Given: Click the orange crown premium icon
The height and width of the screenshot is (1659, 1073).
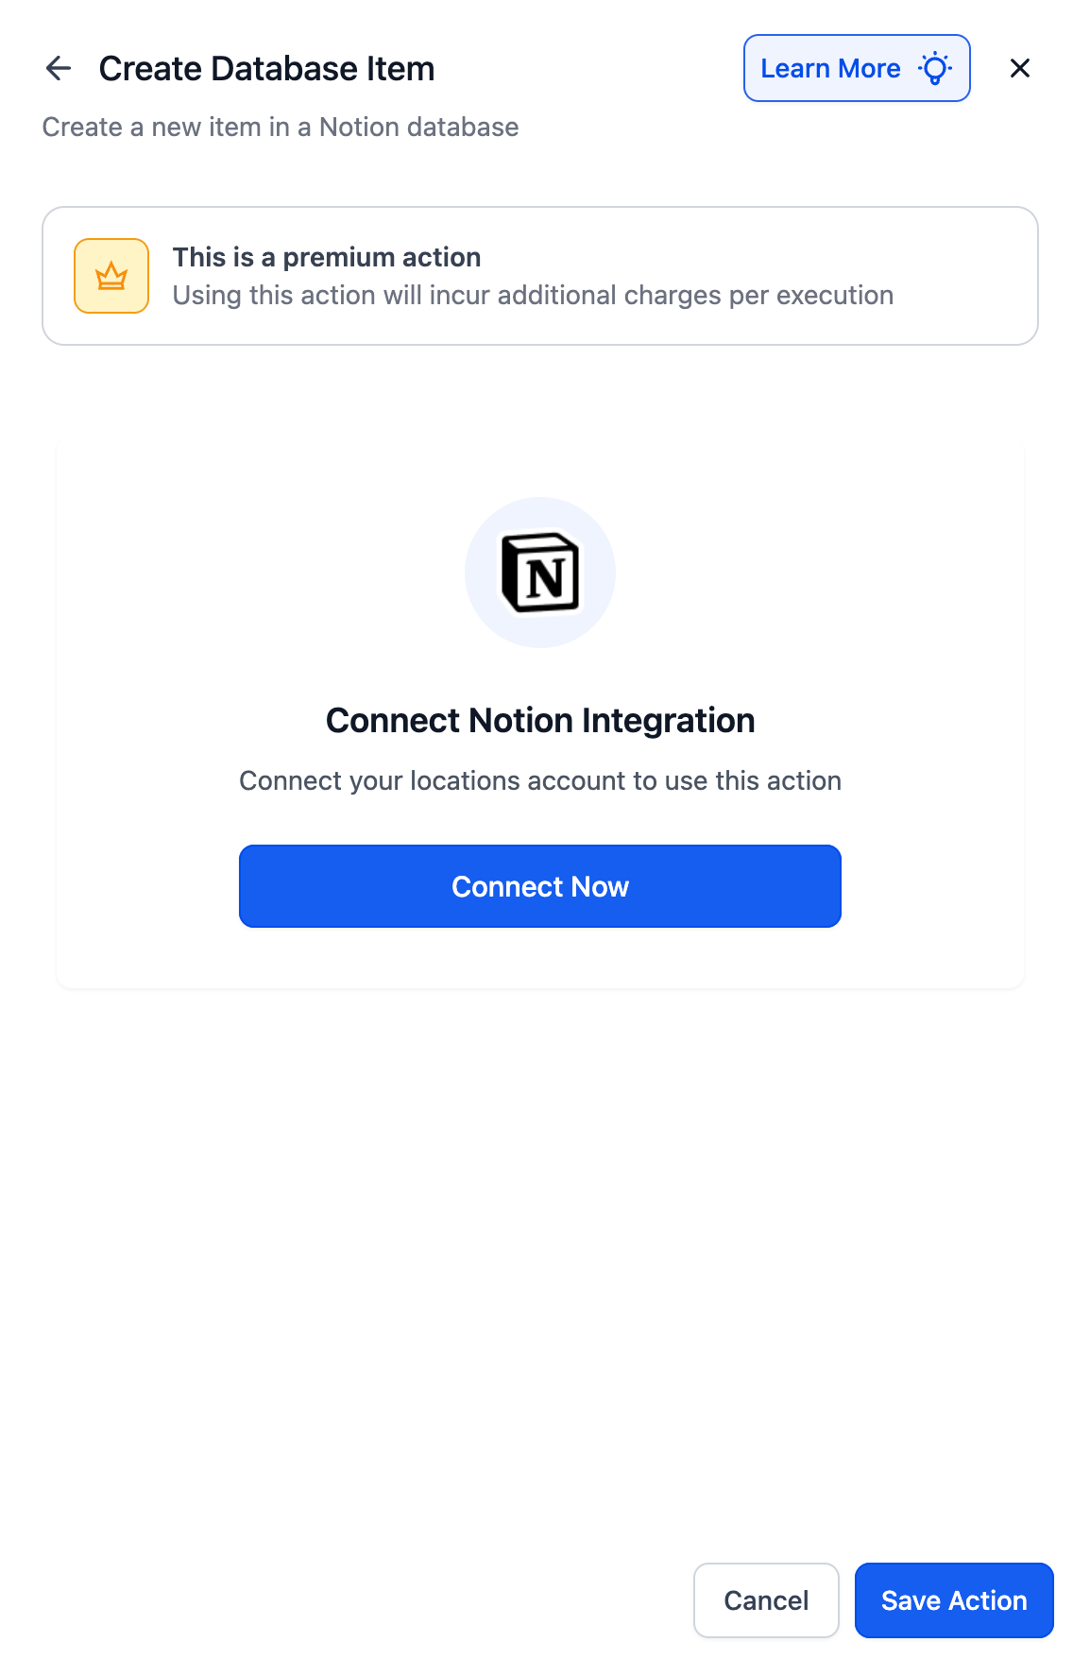Looking at the screenshot, I should [111, 276].
